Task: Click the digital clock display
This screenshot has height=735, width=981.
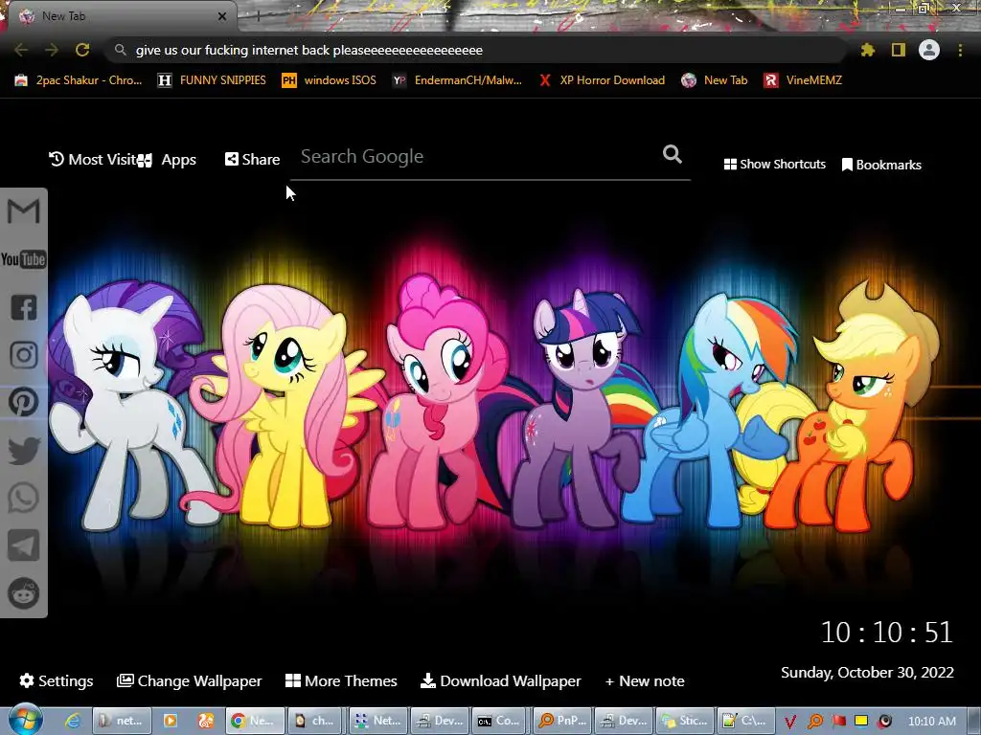Action: 887,632
